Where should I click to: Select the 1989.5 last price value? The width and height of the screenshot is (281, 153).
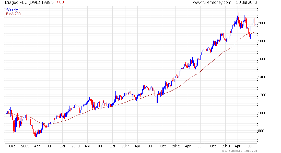pos(47,3)
